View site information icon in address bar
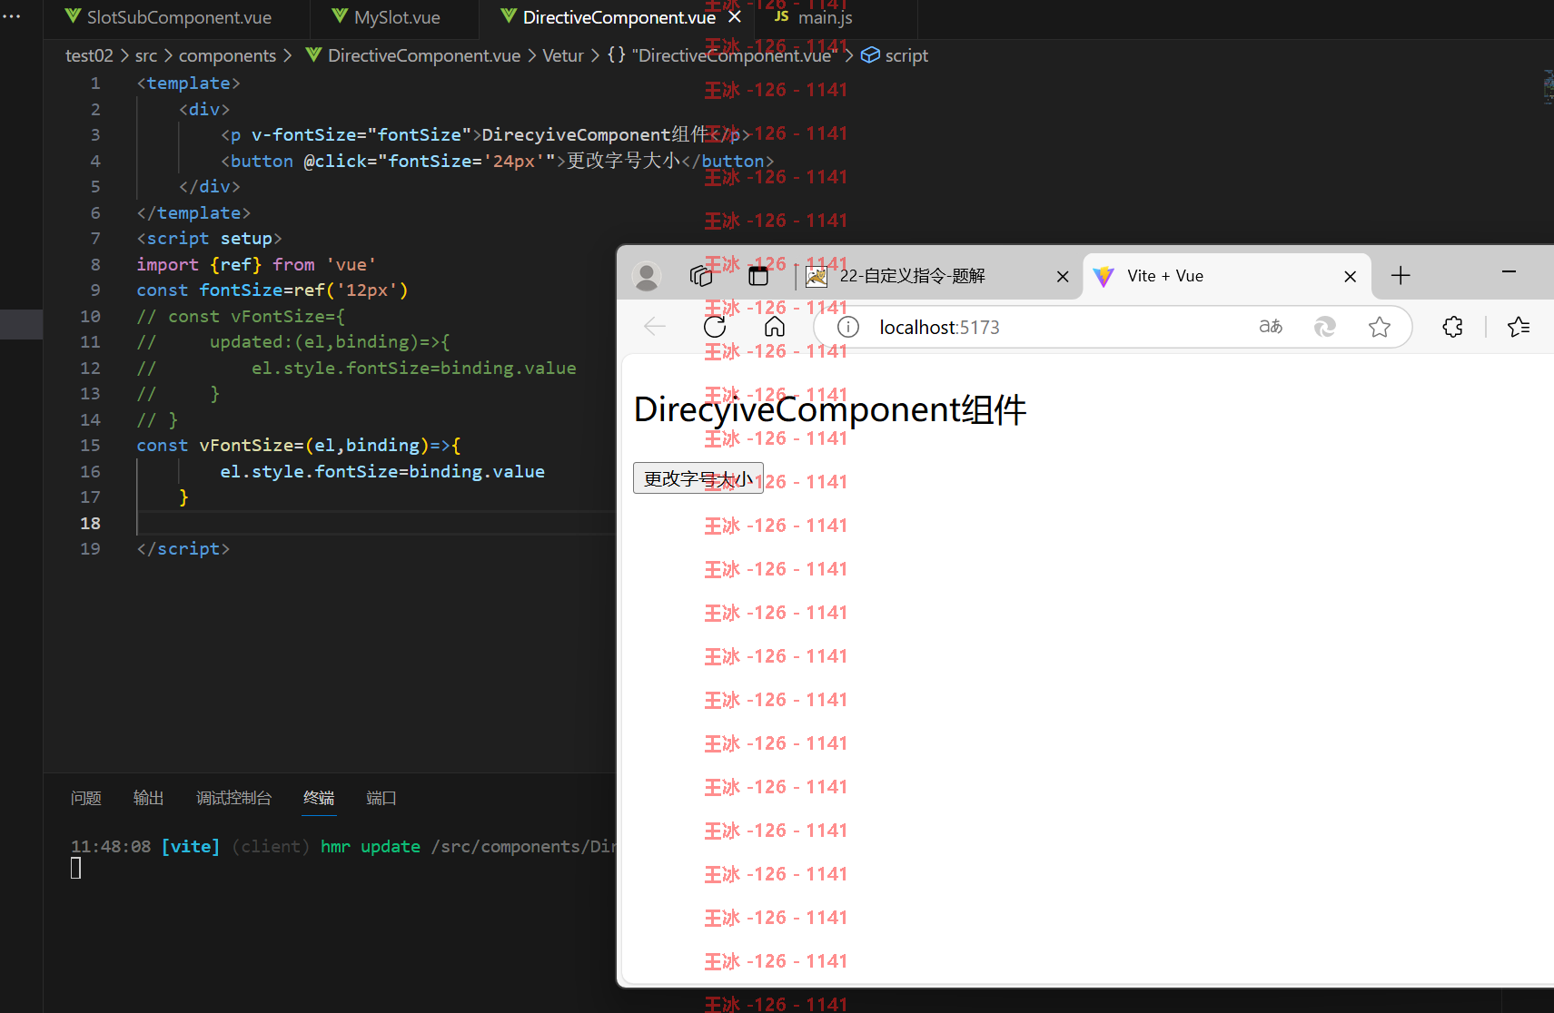 (848, 327)
